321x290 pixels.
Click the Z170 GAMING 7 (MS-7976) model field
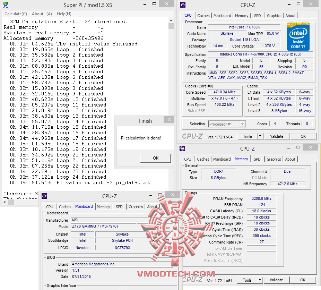(103, 226)
